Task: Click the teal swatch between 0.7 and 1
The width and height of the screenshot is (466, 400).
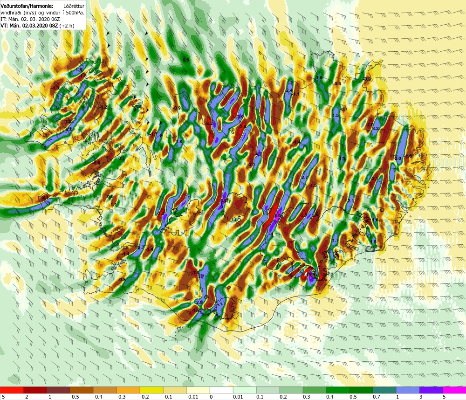Action: (384, 390)
